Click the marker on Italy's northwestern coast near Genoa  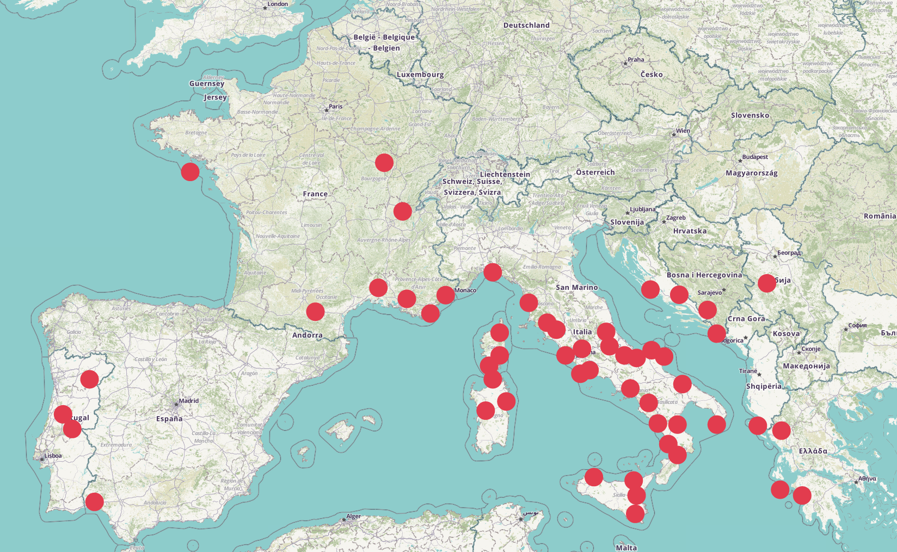pyautogui.click(x=493, y=272)
